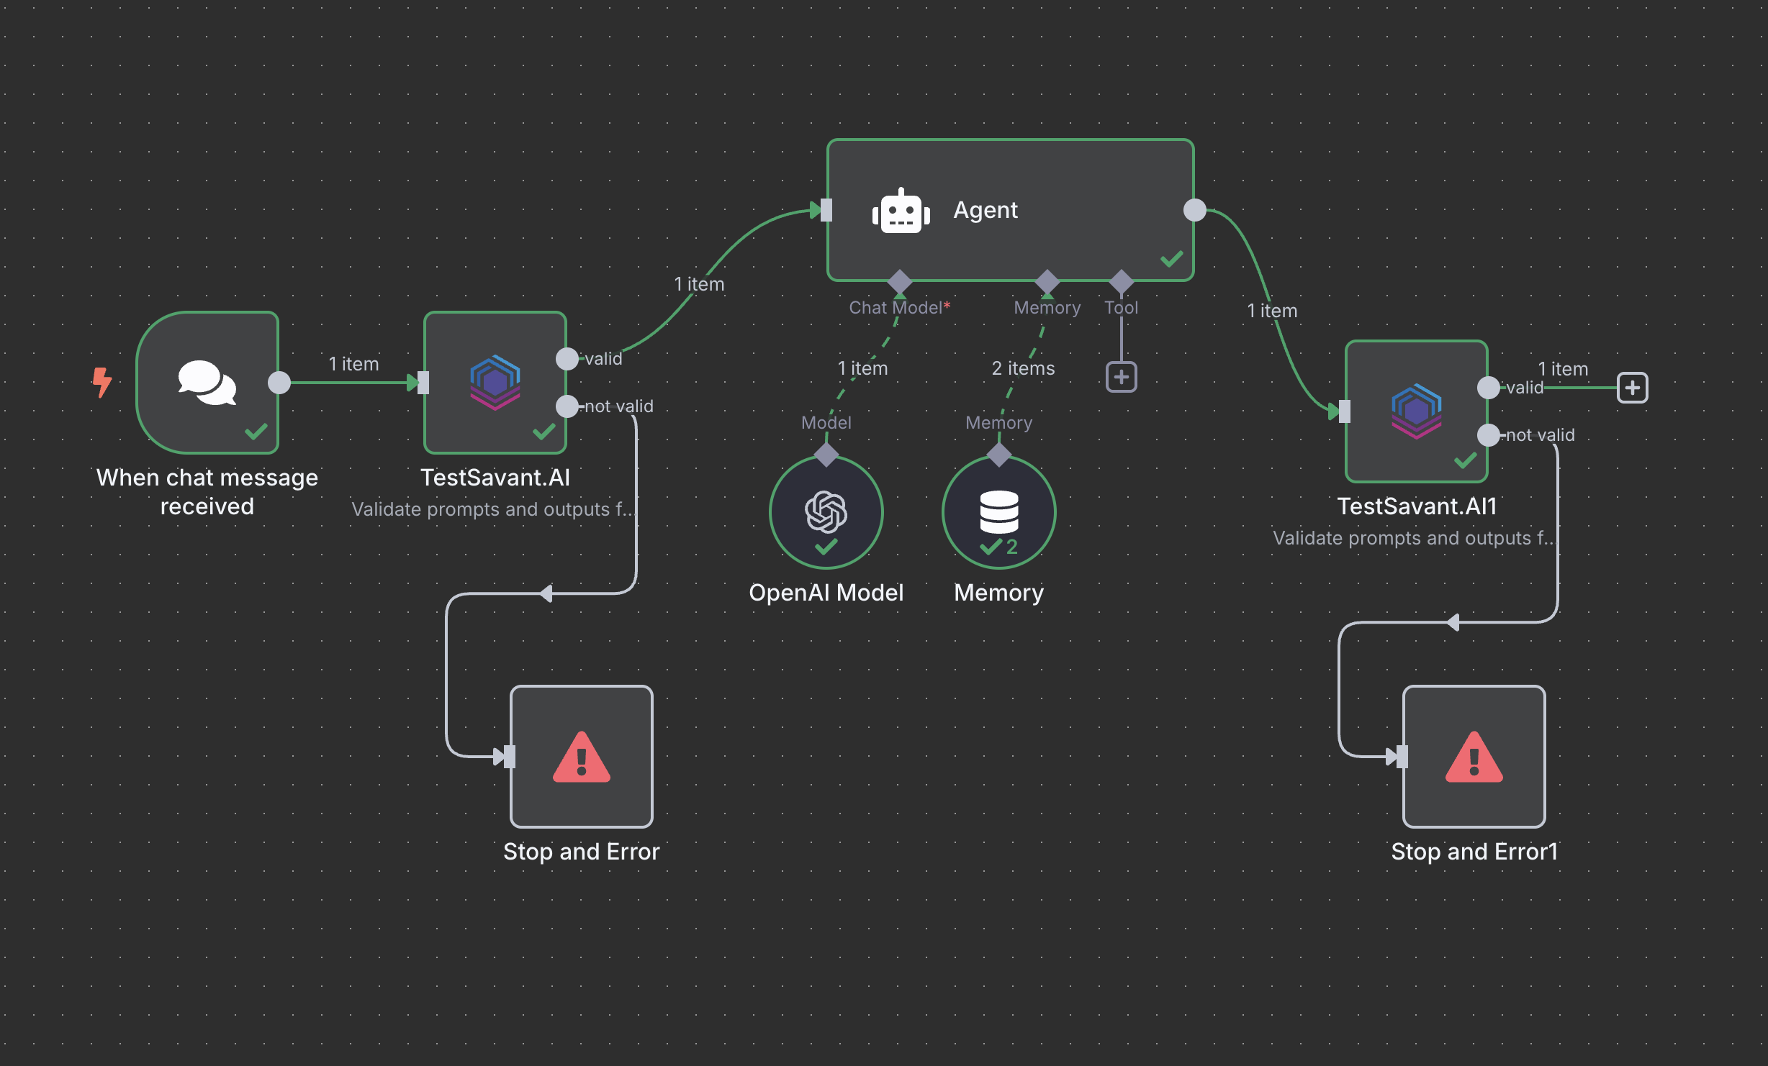Viewport: 1768px width, 1066px height.
Task: Click TestSavant.AI valid output handle
Action: [567, 358]
